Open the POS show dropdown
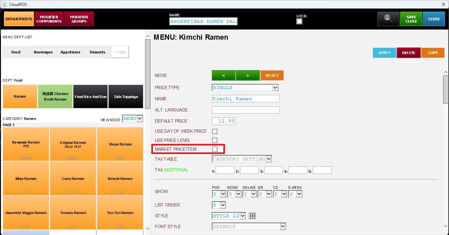The image size is (449, 235). [219, 194]
